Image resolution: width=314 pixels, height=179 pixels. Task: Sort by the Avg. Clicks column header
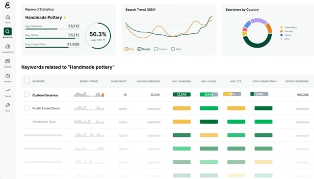(x=209, y=81)
